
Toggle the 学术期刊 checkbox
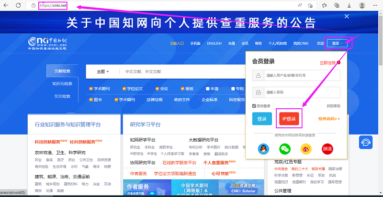pyautogui.click(x=91, y=89)
